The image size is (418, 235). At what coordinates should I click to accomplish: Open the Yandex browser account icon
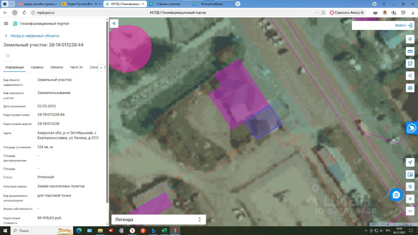[x=374, y=4]
